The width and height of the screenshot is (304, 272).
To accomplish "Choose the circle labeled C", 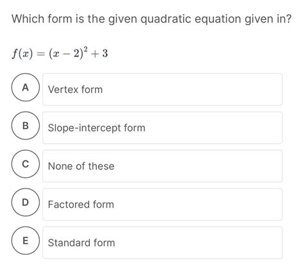I will point(26,164).
